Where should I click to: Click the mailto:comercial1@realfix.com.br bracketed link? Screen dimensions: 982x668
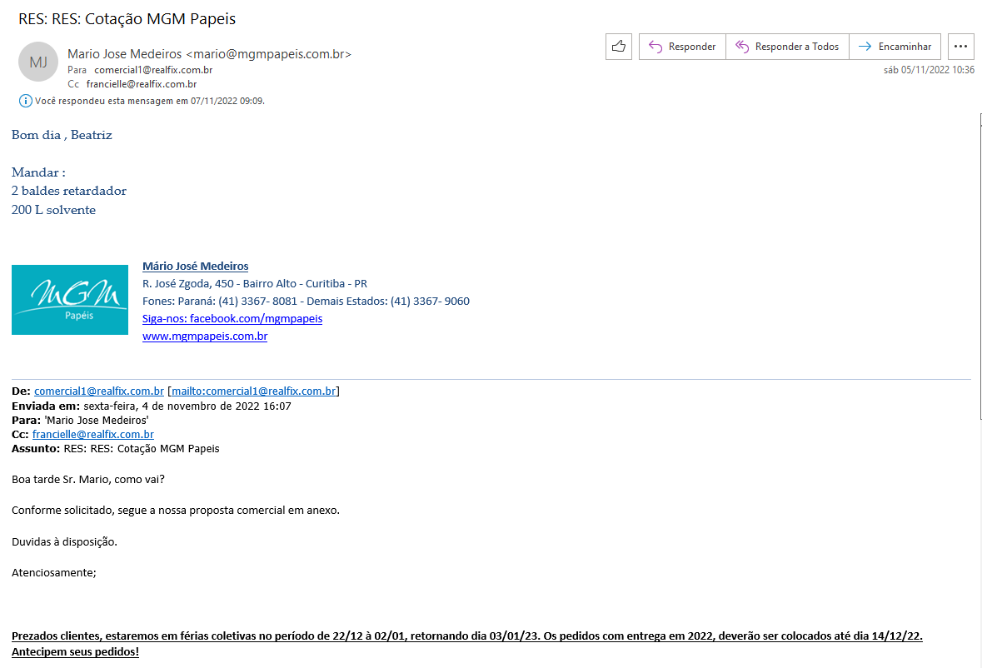point(253,391)
